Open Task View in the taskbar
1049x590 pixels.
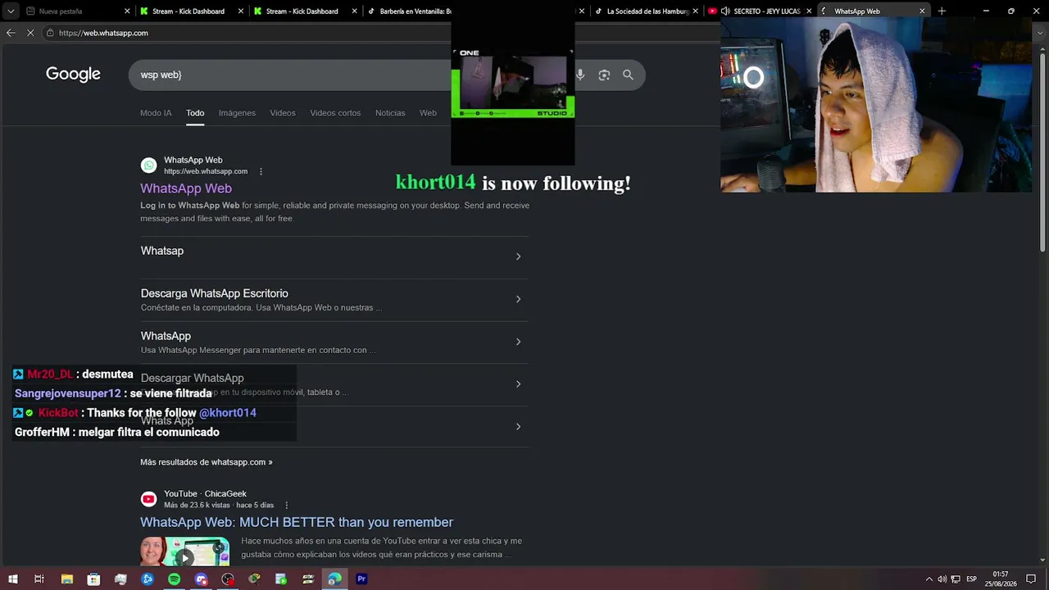click(x=39, y=579)
